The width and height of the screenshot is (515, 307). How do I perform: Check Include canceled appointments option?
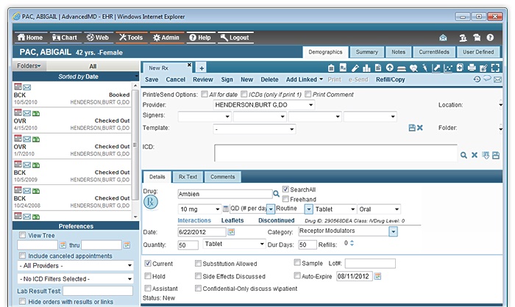point(23,256)
